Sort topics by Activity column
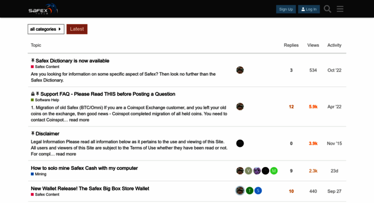The image size is (374, 203). click(x=334, y=45)
